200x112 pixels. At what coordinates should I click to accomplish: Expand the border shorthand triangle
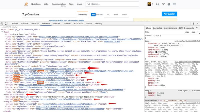(156, 83)
